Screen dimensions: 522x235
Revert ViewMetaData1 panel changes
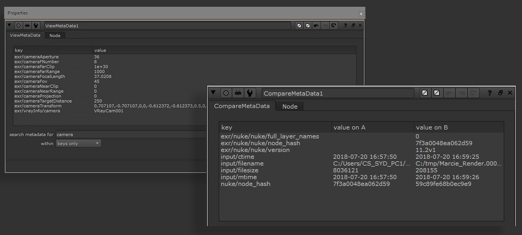334,26
